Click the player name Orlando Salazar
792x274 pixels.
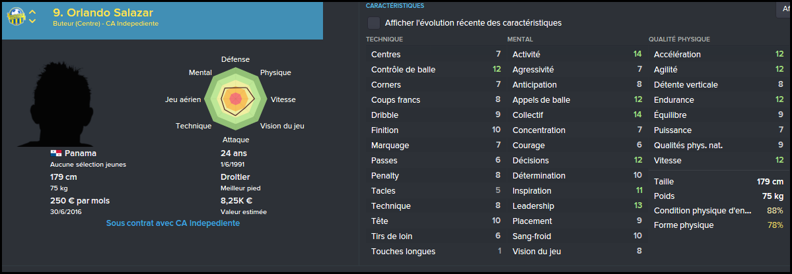tap(103, 13)
